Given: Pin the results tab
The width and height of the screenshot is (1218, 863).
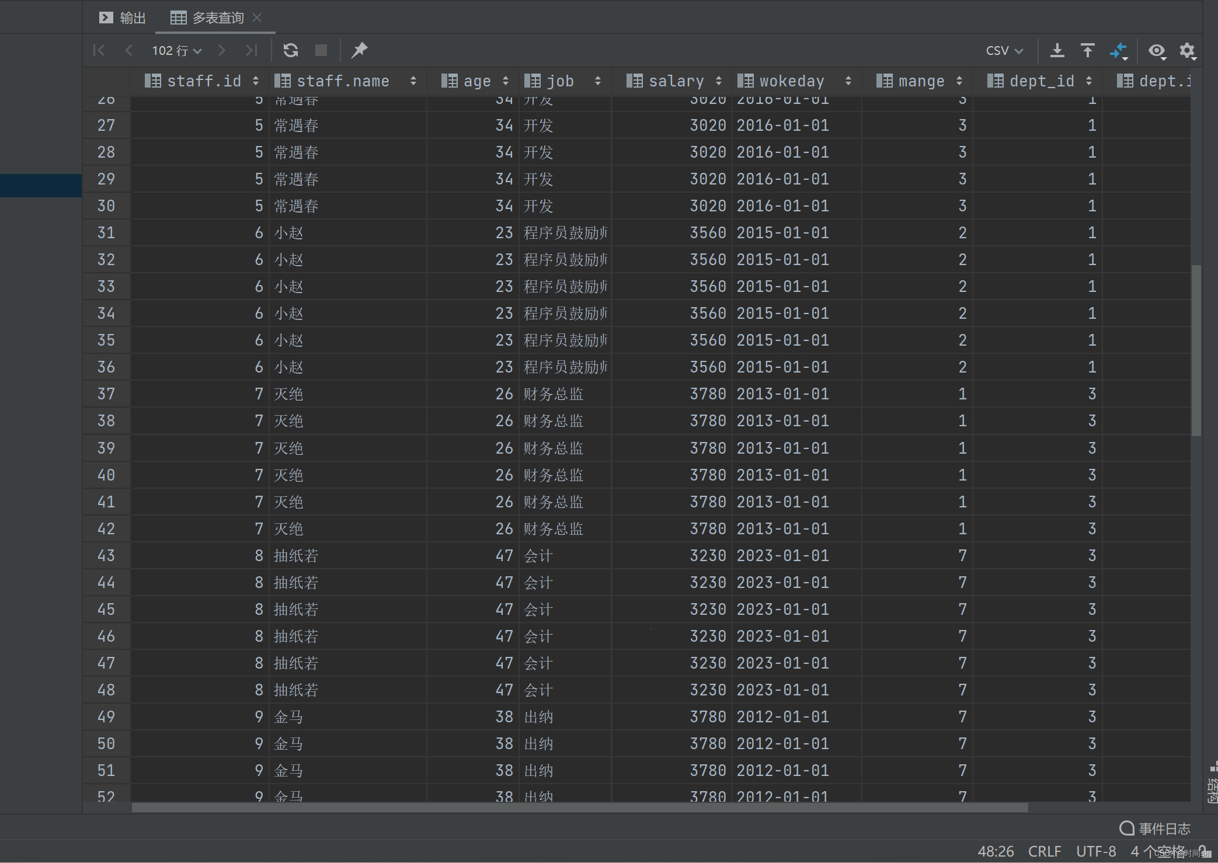Looking at the screenshot, I should pos(359,50).
